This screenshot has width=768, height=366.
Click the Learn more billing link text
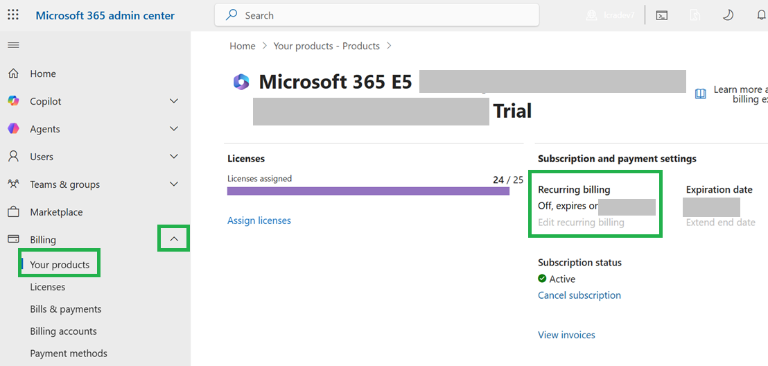coord(740,94)
